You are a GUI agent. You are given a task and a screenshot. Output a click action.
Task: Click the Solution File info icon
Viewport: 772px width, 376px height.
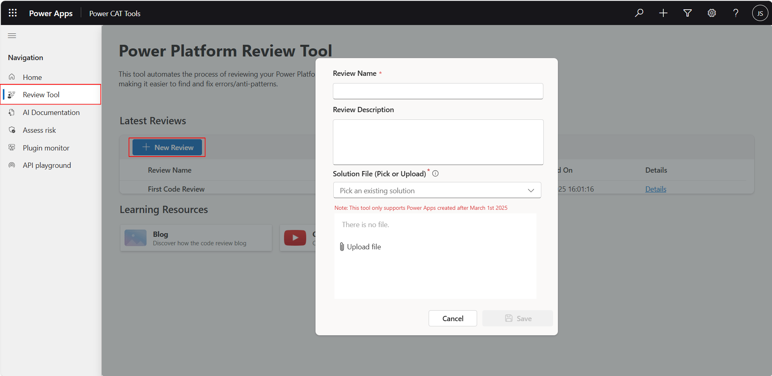435,173
